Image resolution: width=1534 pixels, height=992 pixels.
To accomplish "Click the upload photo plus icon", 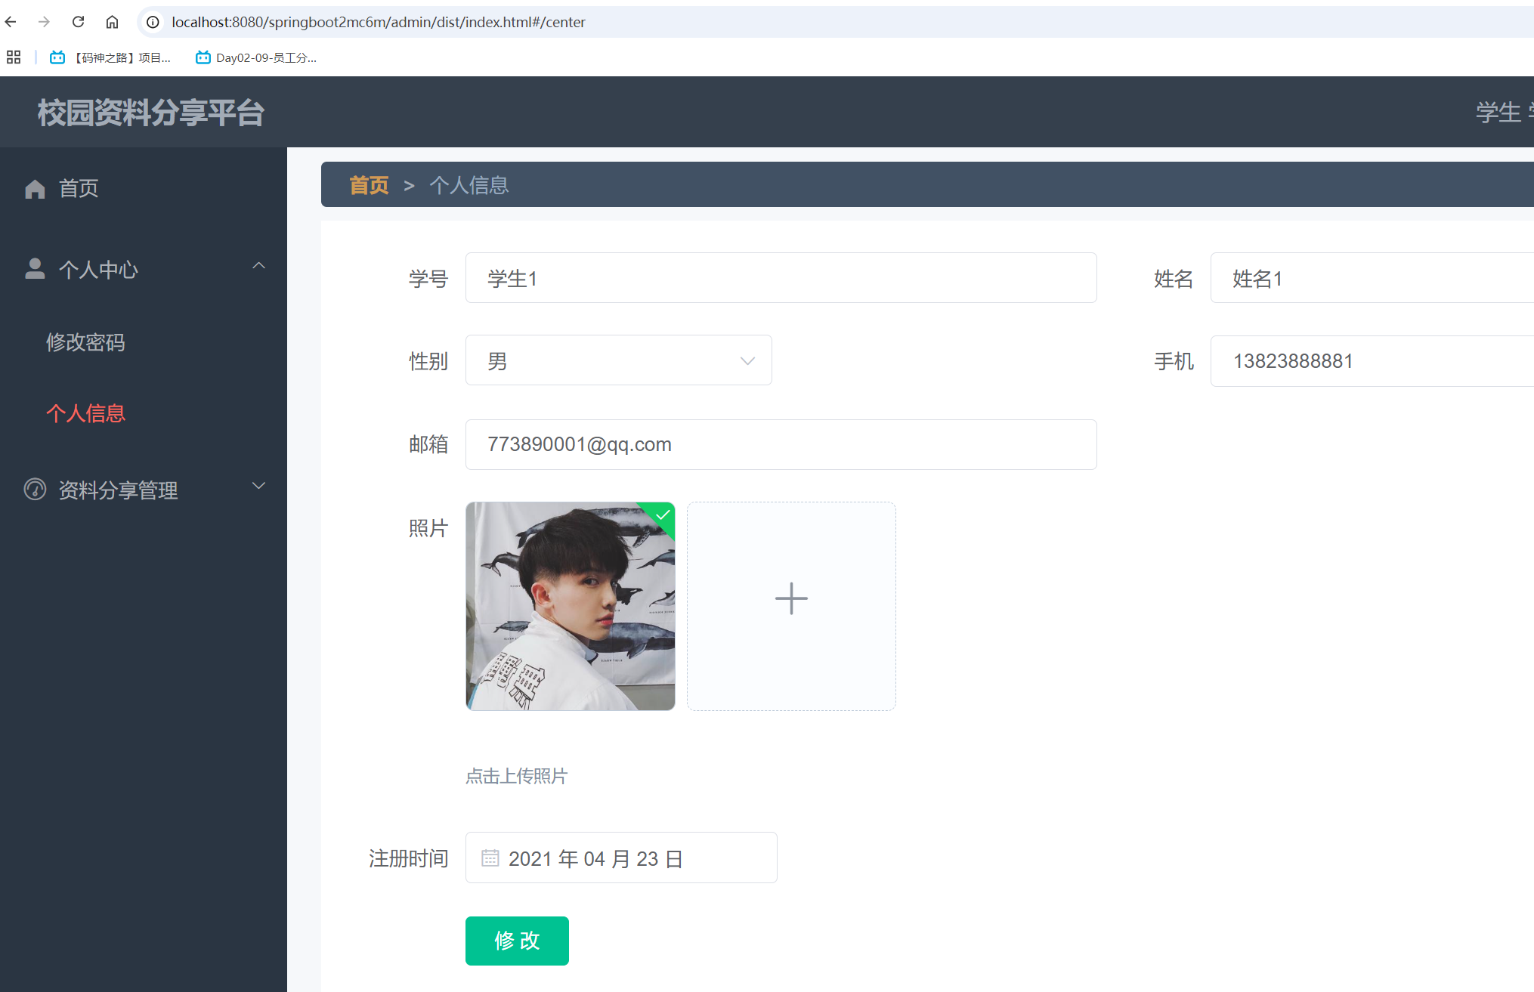I will point(792,597).
